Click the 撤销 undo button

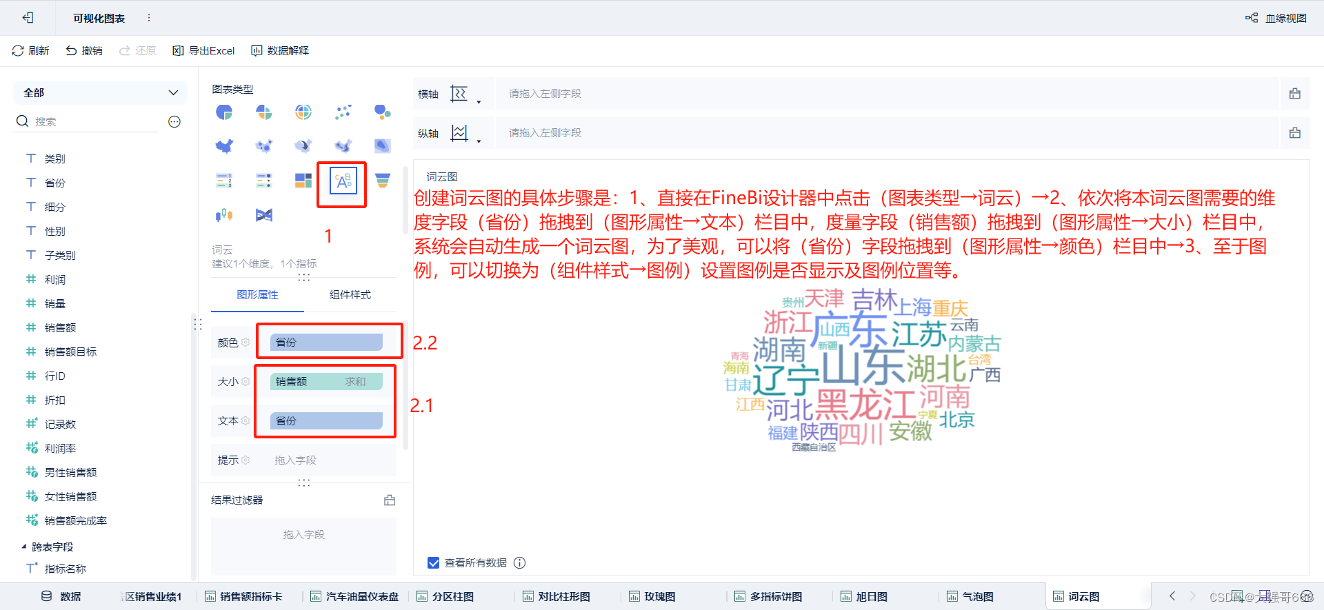pos(84,51)
